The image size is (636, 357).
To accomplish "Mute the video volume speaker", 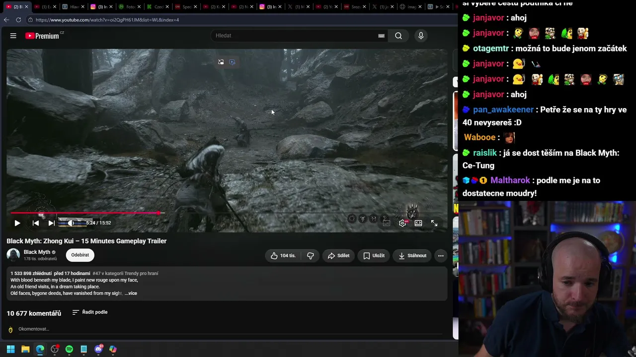I will pyautogui.click(x=71, y=223).
